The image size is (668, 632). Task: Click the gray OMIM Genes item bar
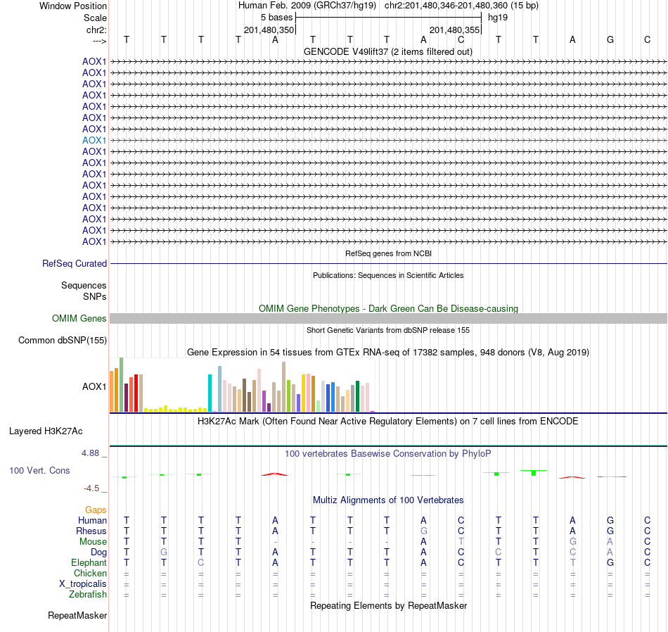[388, 319]
